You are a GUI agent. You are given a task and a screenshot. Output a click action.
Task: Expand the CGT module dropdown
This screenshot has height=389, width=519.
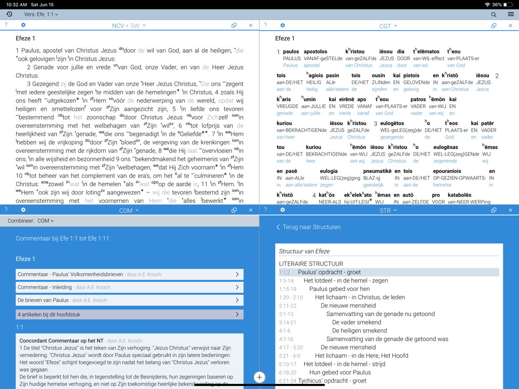(x=388, y=25)
